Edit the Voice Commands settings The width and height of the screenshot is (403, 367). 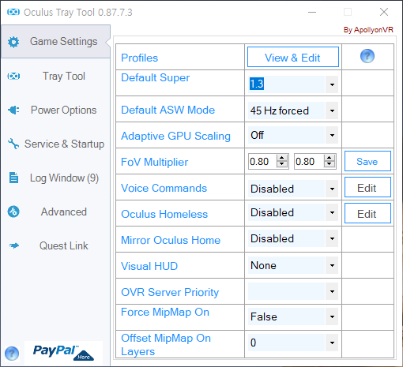click(x=367, y=187)
